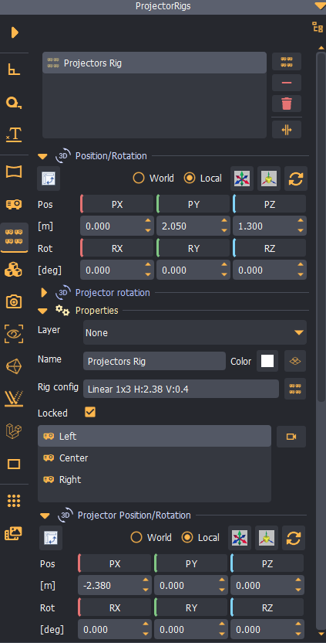Click the rig RZ header button
The width and height of the screenshot is (326, 643).
(270, 249)
